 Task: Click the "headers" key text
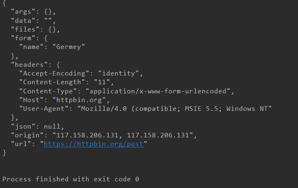click(x=29, y=65)
